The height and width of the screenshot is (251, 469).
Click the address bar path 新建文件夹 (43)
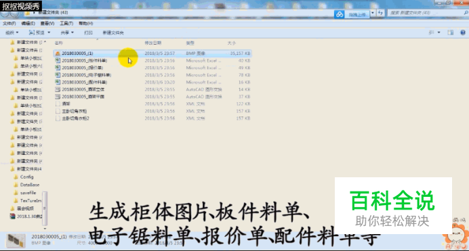point(54,13)
